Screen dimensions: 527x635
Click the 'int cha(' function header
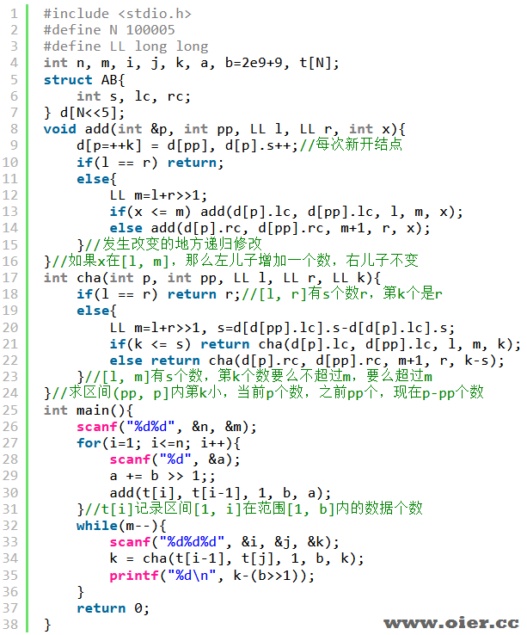click(212, 277)
